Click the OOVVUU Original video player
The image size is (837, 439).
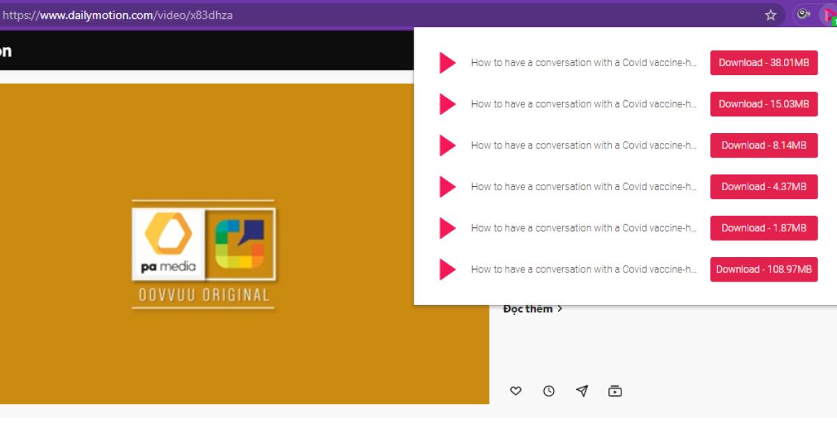point(244,244)
